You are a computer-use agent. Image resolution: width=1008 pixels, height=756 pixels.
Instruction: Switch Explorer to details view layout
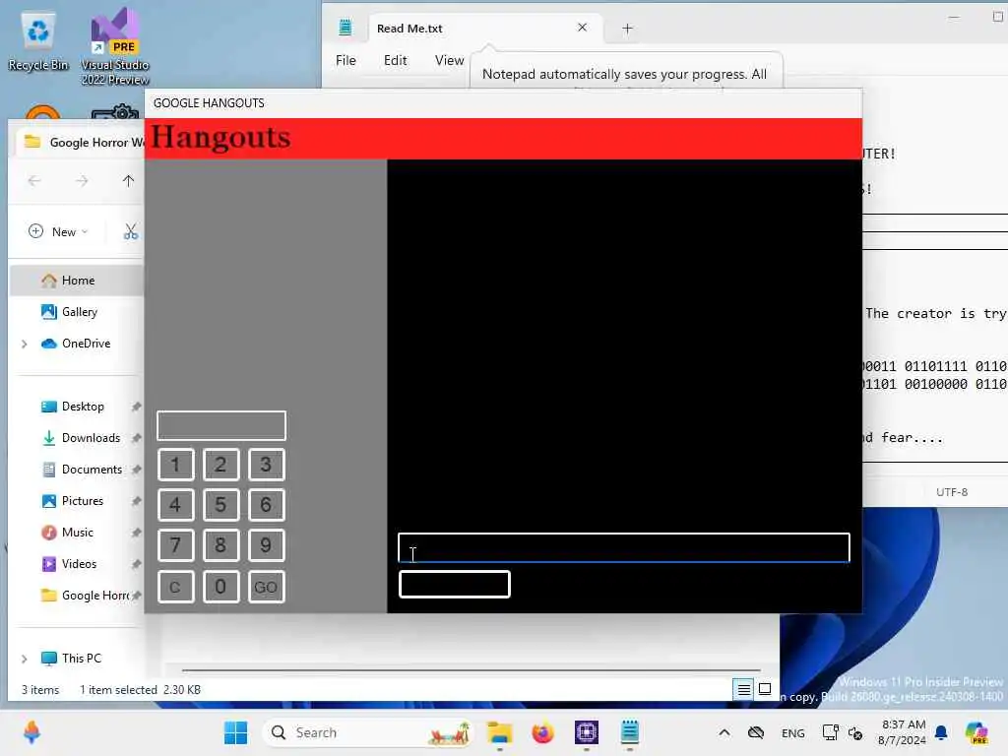coord(744,690)
